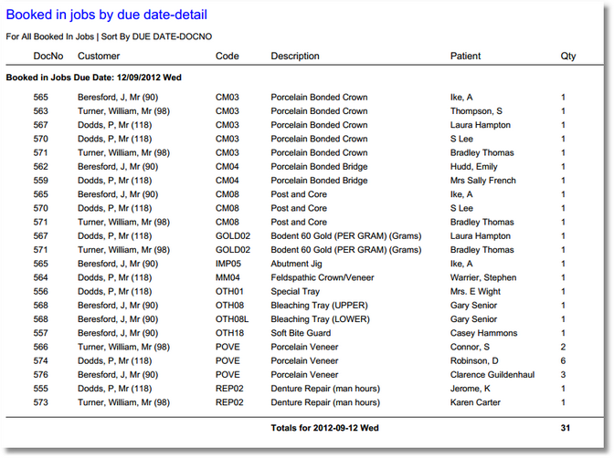Select patient 'Clarence Guildenhaul'

492,375
